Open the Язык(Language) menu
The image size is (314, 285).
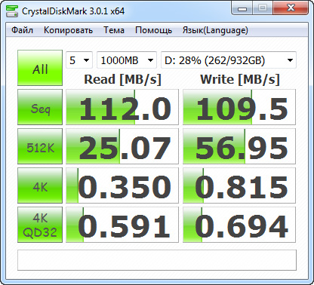click(215, 30)
